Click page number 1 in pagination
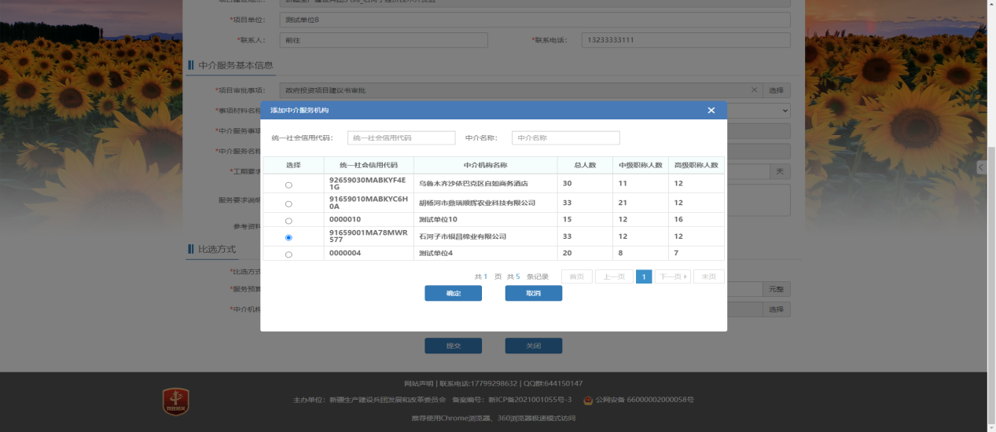996x432 pixels. [643, 276]
